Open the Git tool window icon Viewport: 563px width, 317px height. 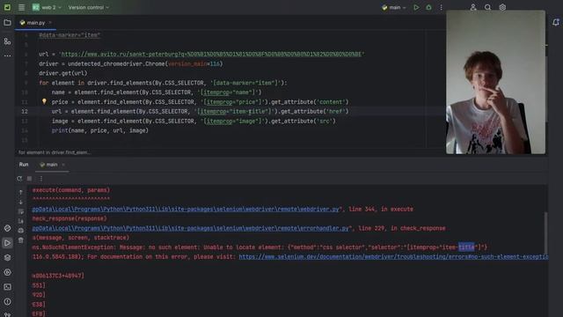(7, 314)
